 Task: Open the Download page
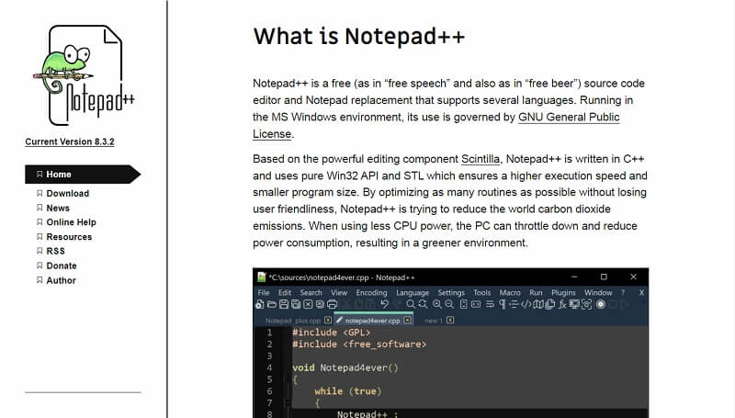pos(67,194)
